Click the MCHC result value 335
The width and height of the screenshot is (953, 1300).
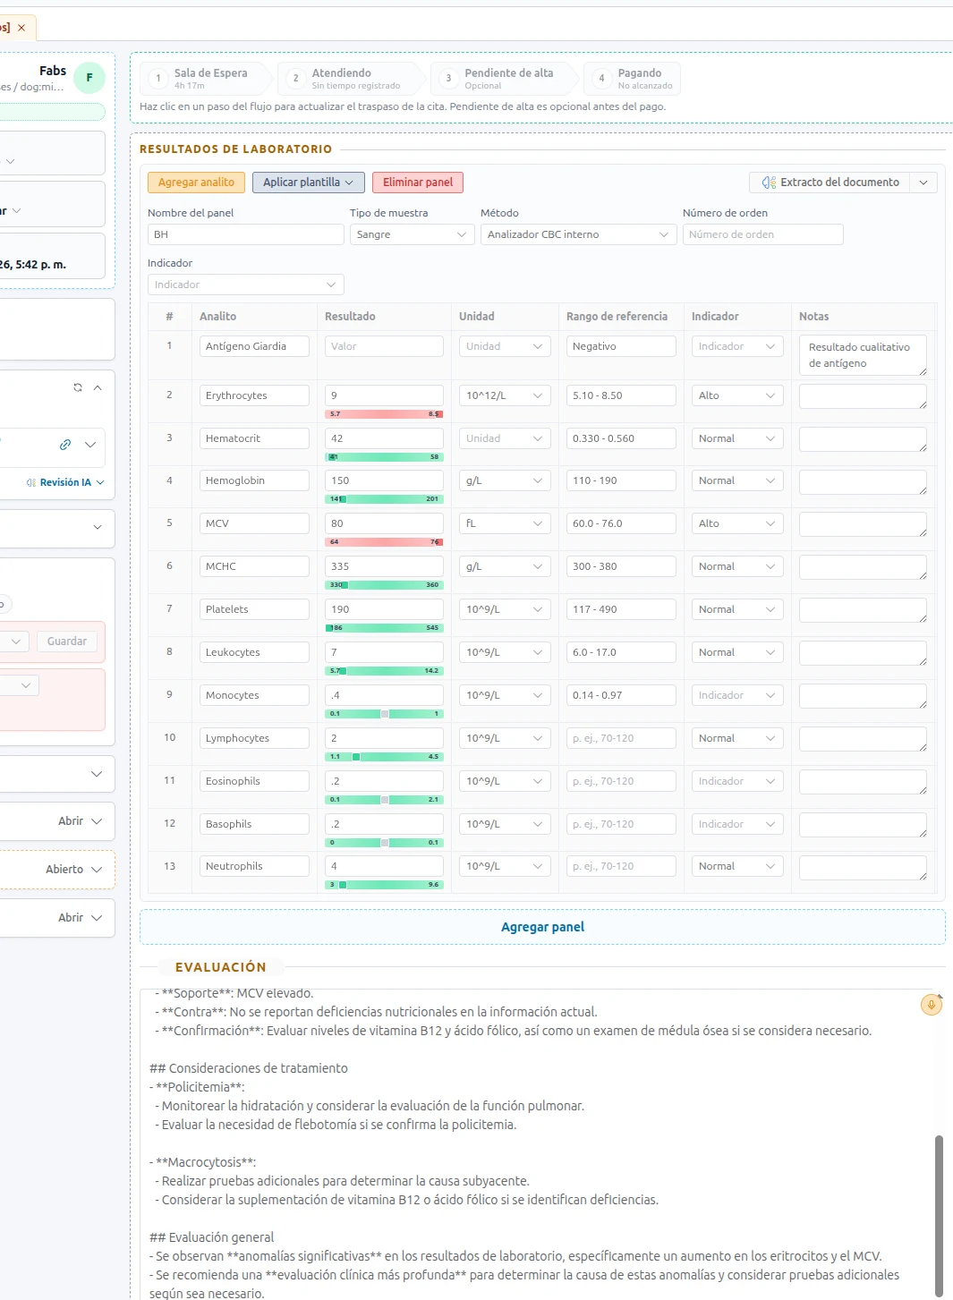pyautogui.click(x=384, y=566)
